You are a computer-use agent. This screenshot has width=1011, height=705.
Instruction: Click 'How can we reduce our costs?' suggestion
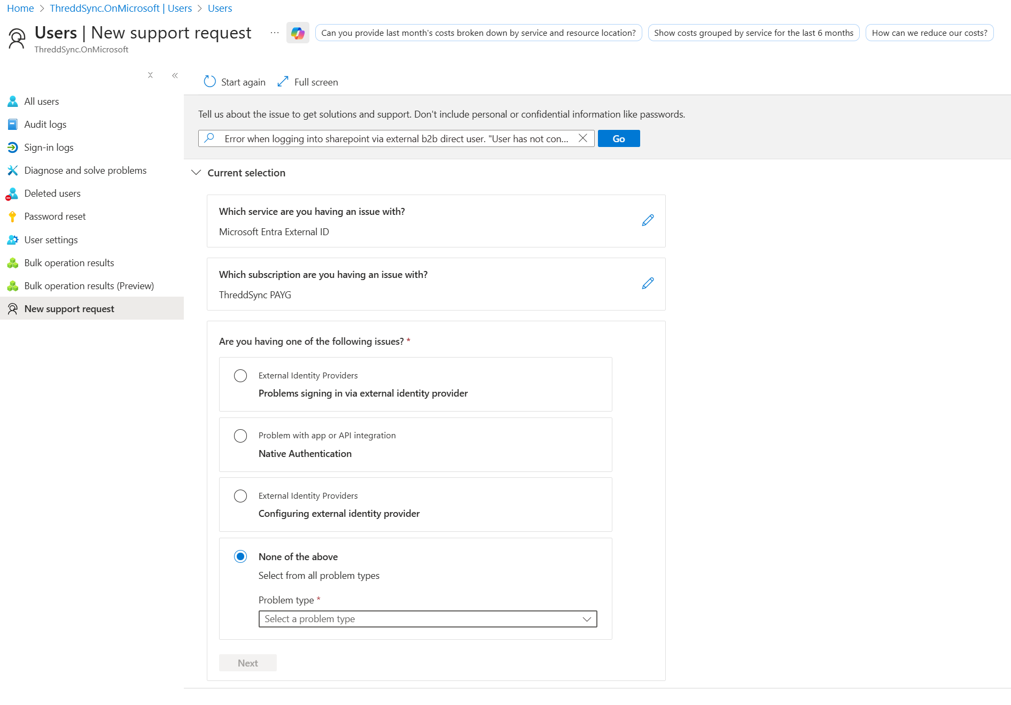(929, 33)
